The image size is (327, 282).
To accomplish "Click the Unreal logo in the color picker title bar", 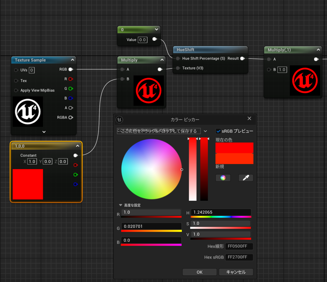I will pos(119,119).
